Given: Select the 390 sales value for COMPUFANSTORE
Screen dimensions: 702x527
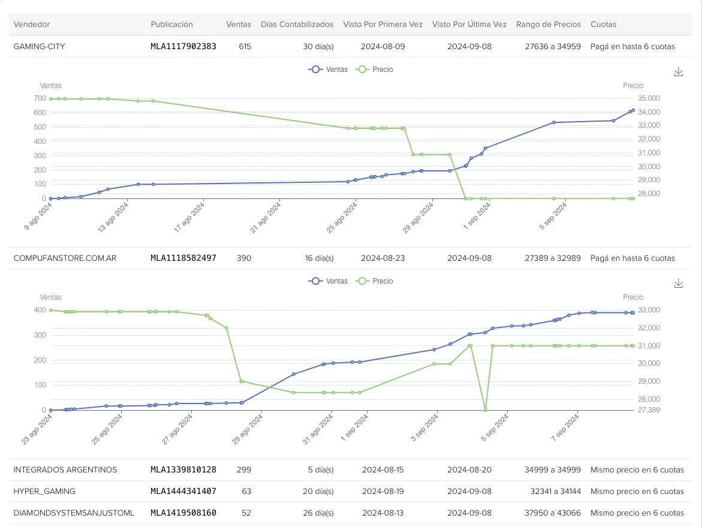Looking at the screenshot, I should (x=244, y=258).
